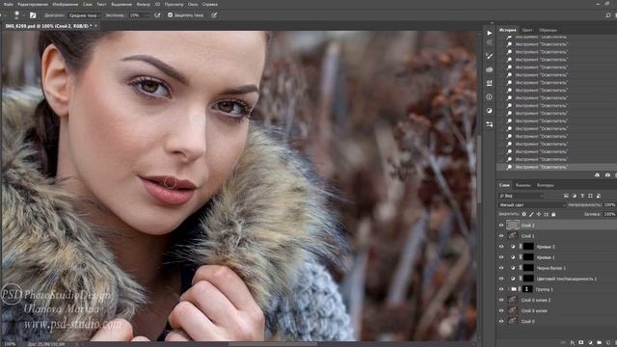617x347 pixels.
Task: Select the IMG_6269.psd document tab
Action: click(x=48, y=26)
